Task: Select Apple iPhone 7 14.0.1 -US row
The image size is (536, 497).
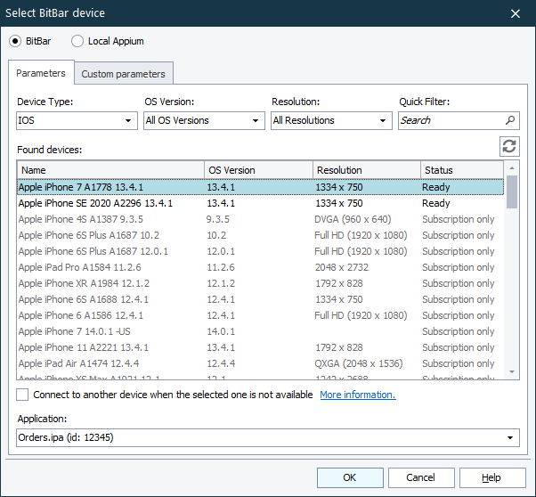Action: [261, 331]
